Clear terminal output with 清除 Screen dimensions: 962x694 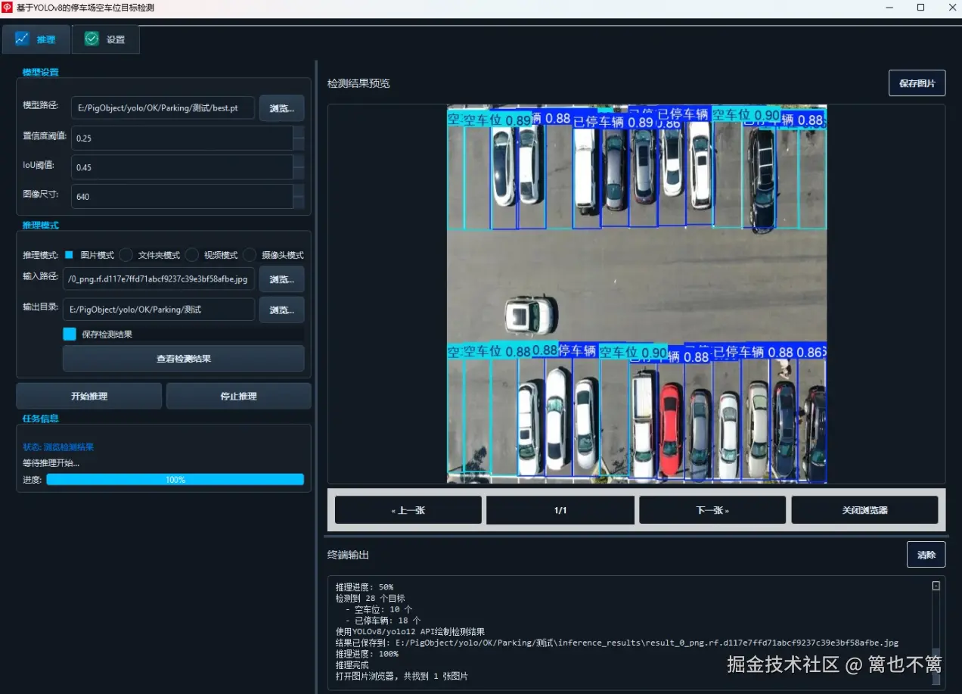tap(926, 555)
